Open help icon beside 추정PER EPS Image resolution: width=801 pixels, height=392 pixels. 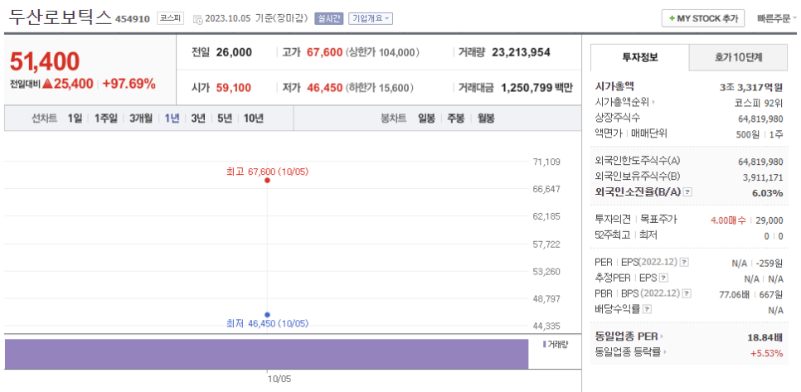coord(663,278)
